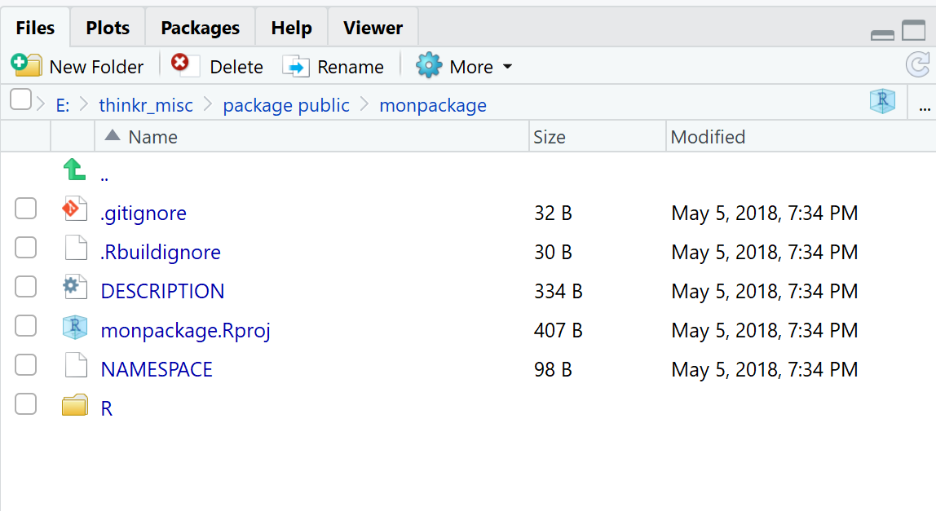Click the refresh file listing icon
Screen dimensions: 936x511
(x=918, y=65)
